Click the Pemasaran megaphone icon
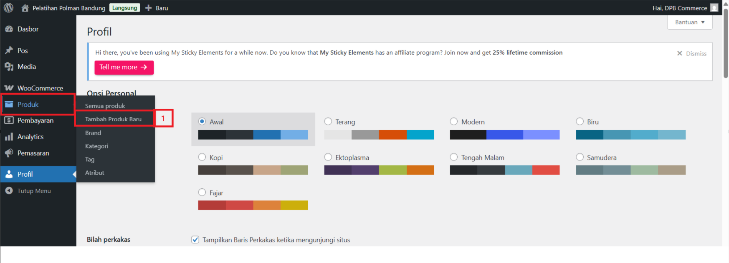This screenshot has height=263, width=729. [x=9, y=153]
